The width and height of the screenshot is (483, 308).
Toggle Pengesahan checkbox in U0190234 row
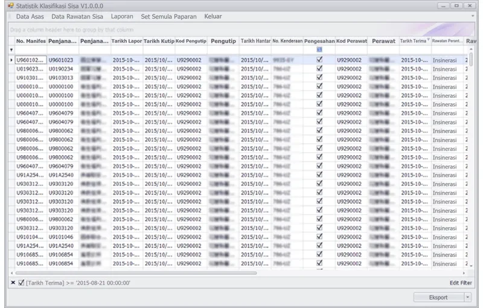(x=319, y=68)
